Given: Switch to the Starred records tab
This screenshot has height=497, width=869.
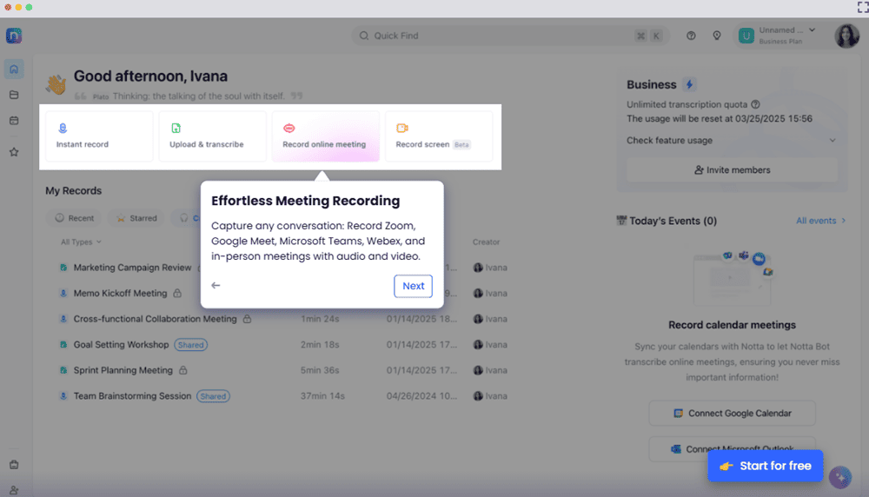Looking at the screenshot, I should pos(137,218).
